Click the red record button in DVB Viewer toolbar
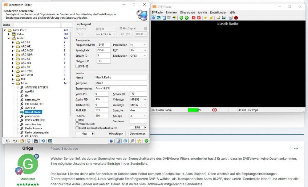Screen dimensions: 308x187 [236, 18]
